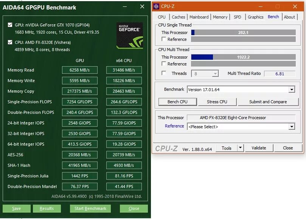Click Start Benchmark in AIDA64
Viewport: 306px width, 219px height.
[x=90, y=208]
